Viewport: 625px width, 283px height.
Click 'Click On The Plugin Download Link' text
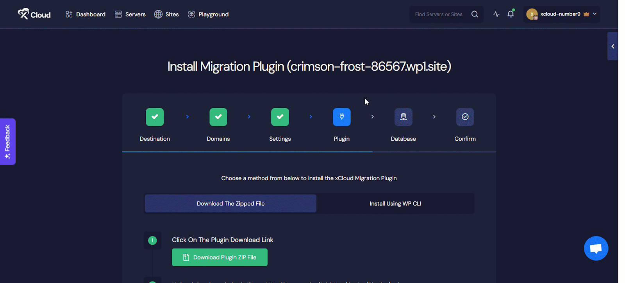click(x=223, y=240)
